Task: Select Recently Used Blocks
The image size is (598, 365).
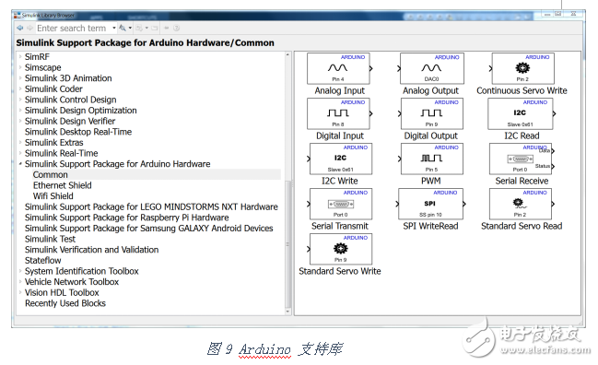Action: coord(65,303)
